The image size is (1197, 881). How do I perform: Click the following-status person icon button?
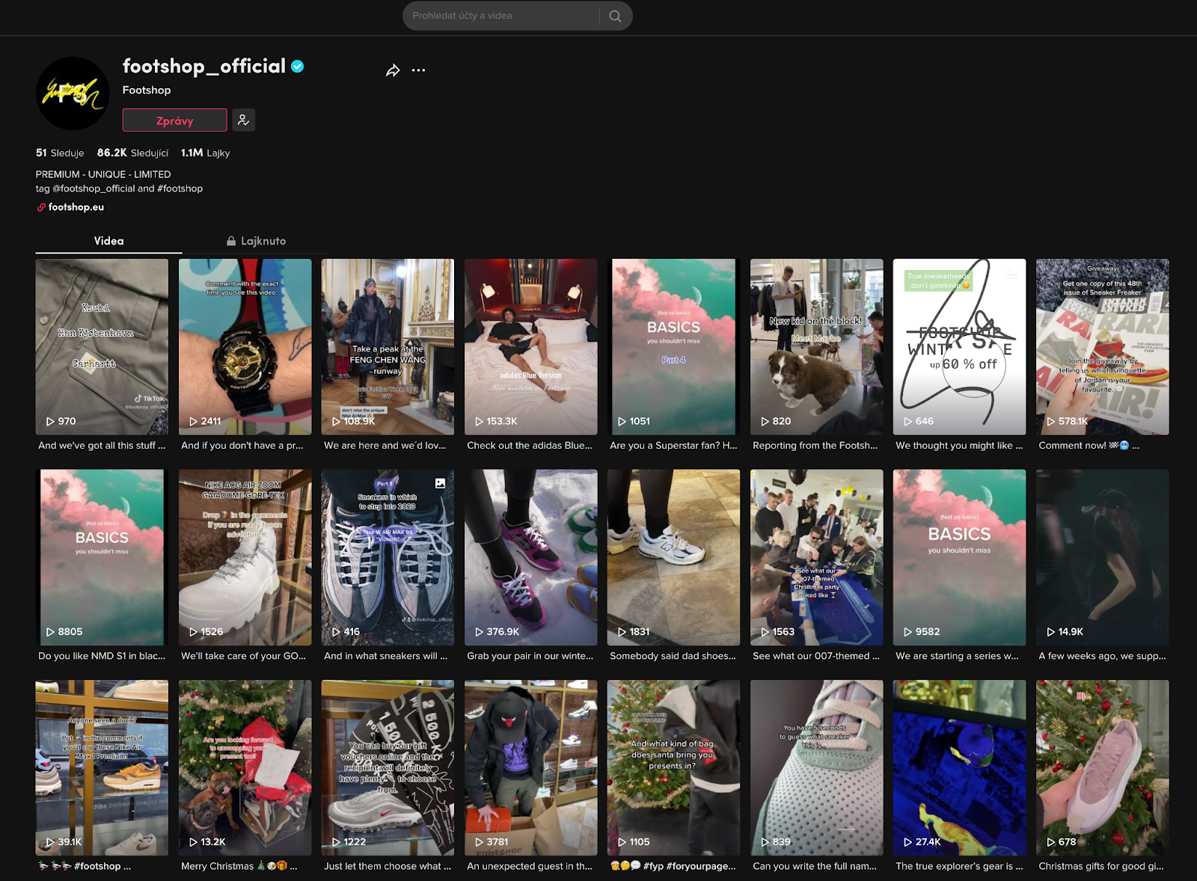coord(243,120)
